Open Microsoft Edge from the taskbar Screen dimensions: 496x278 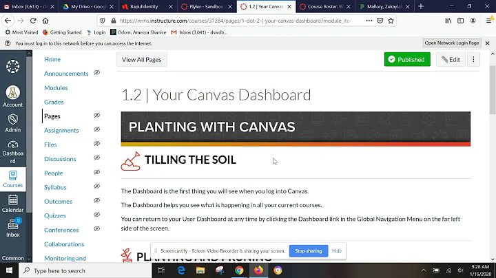[181, 270]
